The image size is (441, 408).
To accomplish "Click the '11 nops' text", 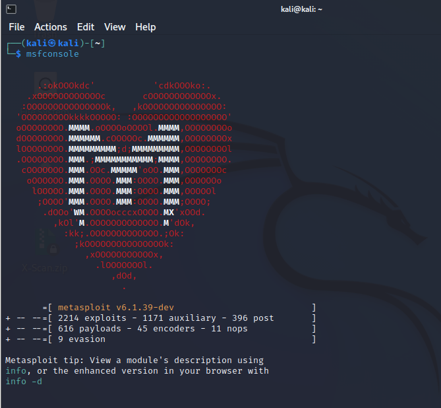I will pyautogui.click(x=229, y=329).
